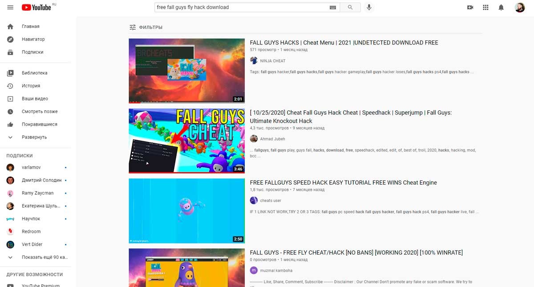This screenshot has width=534, height=287.
Task: Open the muzmal kamboha channel avatar
Action: [x=254, y=271]
